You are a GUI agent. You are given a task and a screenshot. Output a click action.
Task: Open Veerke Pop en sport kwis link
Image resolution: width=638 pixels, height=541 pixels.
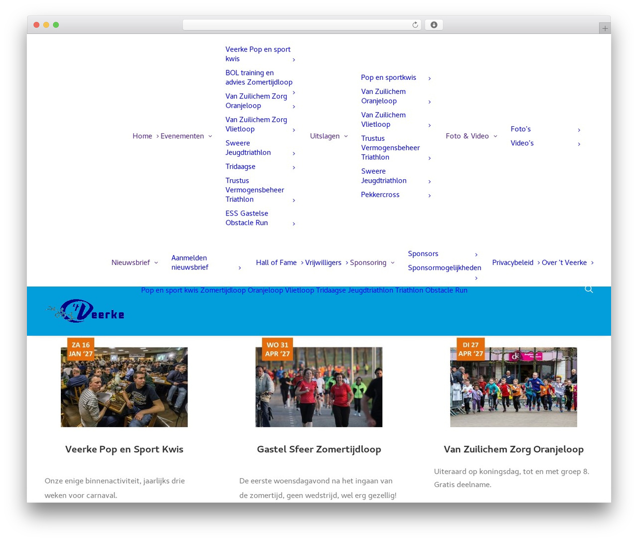(x=258, y=54)
